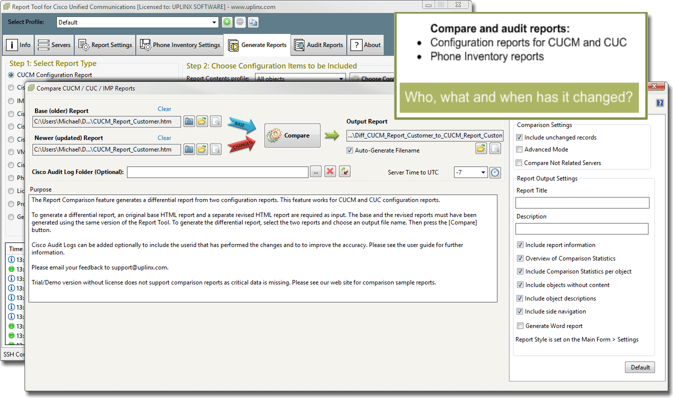Select the CUCM Configuration Report radio button

11,75
